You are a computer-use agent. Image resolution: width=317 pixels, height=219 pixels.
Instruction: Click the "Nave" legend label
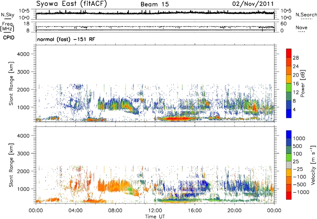302,27
